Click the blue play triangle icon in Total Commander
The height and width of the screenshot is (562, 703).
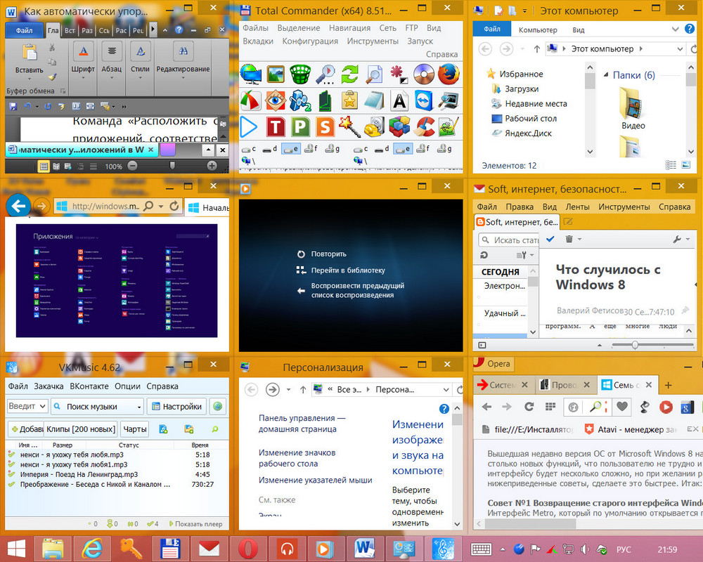249,127
